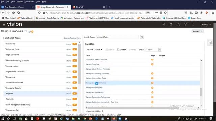
Task: Toggle the Enterprise Profile enable switch
Action: pos(75,49)
